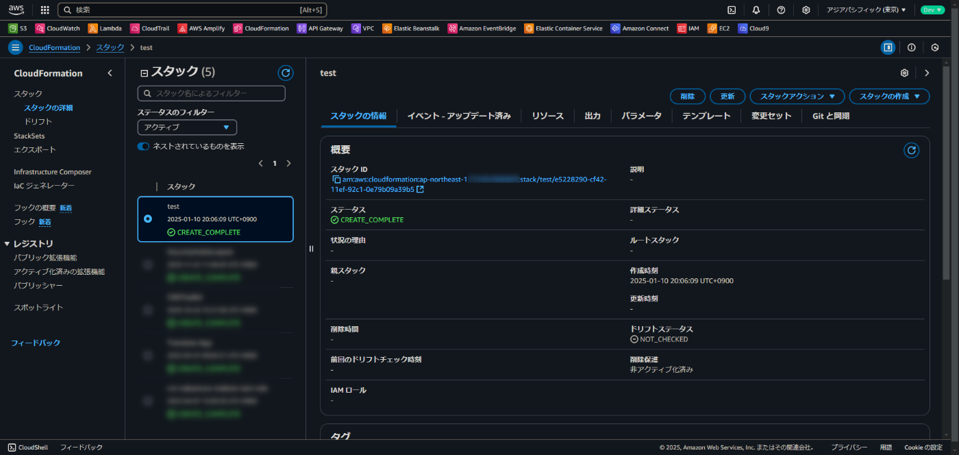
Task: Focus the top console search box
Action: 192,10
